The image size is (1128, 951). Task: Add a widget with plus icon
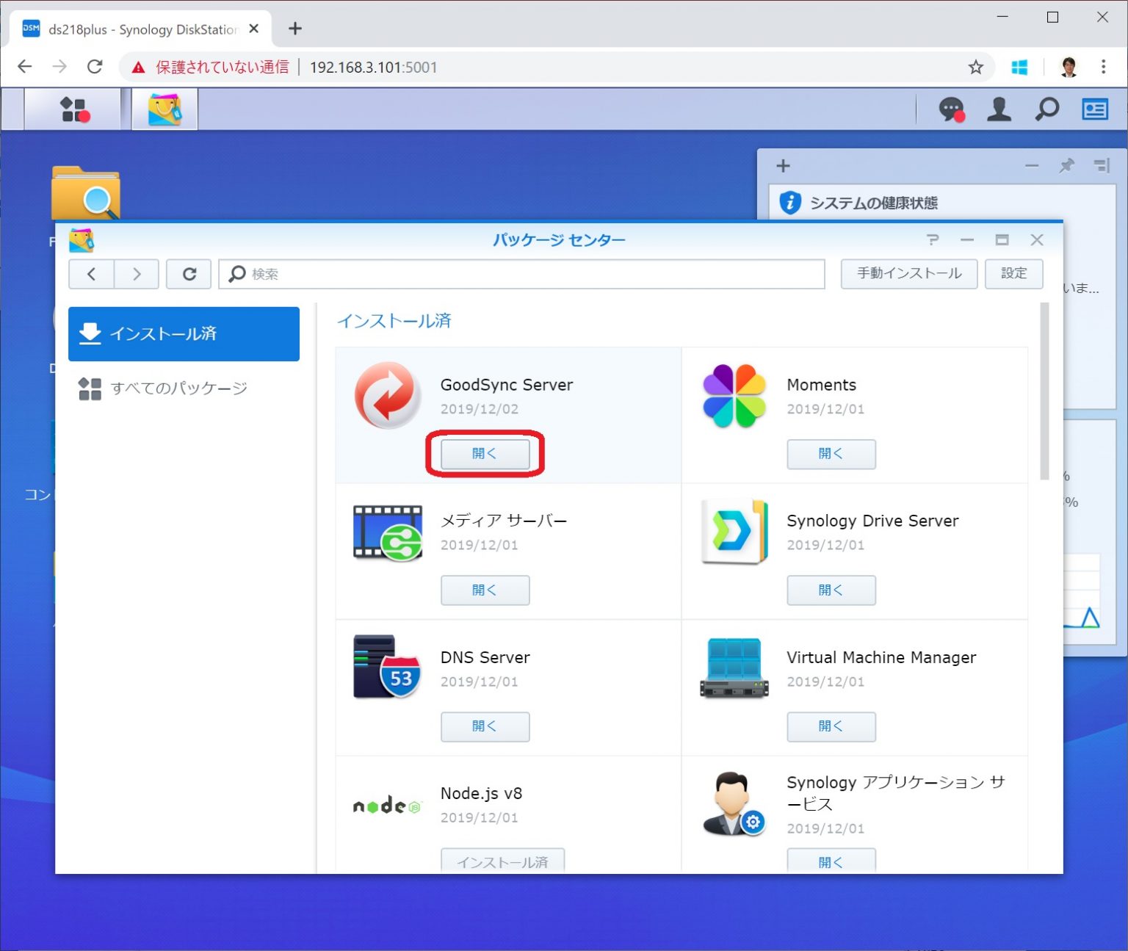point(784,166)
